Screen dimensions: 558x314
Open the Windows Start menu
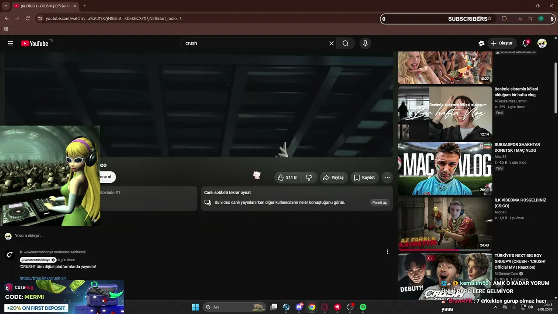195,307
